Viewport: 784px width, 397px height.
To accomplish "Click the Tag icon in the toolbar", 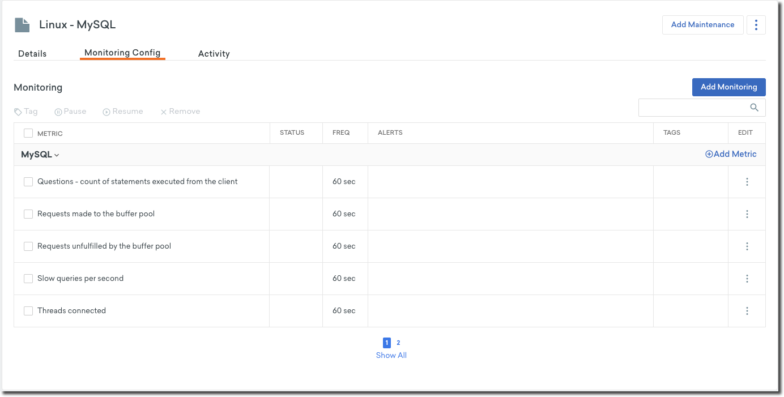I will tap(18, 112).
